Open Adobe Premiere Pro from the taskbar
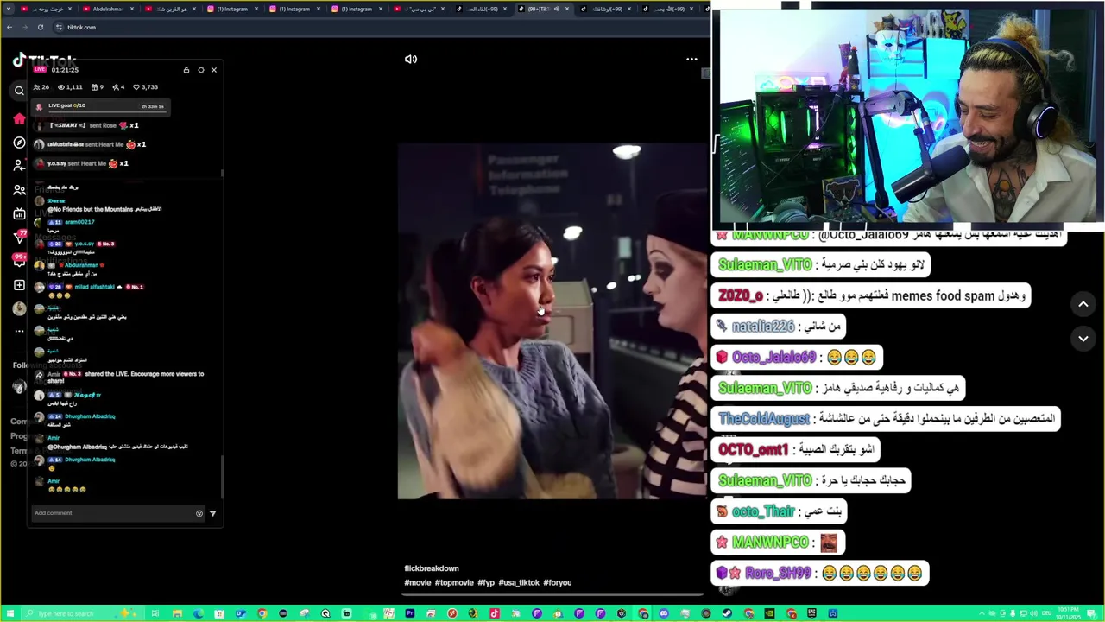This screenshot has height=622, width=1105. point(410,613)
